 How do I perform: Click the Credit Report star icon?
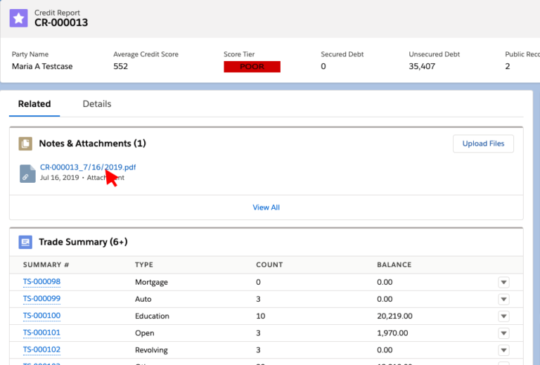18,18
